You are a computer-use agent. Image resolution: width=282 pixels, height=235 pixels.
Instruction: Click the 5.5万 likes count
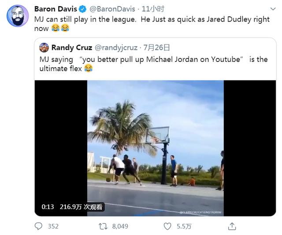point(184,226)
